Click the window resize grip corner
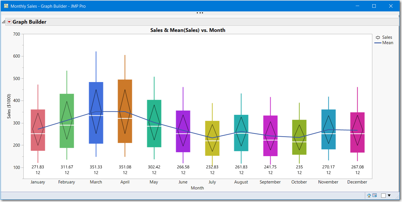402x202 pixels. pos(397,197)
